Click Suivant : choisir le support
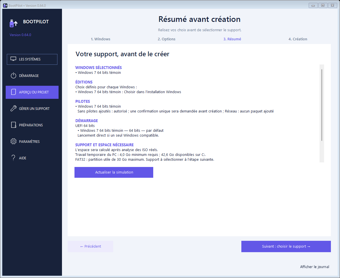 (x=286, y=246)
